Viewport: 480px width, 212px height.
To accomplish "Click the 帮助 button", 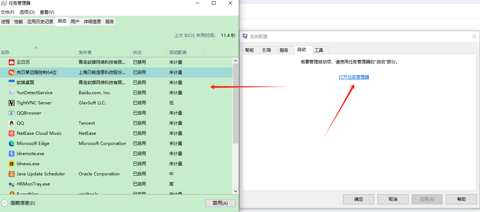I will pos(462,199).
